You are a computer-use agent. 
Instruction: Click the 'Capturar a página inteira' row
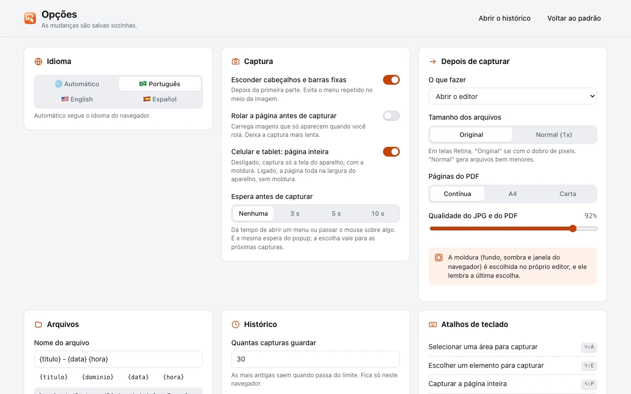pos(513,384)
